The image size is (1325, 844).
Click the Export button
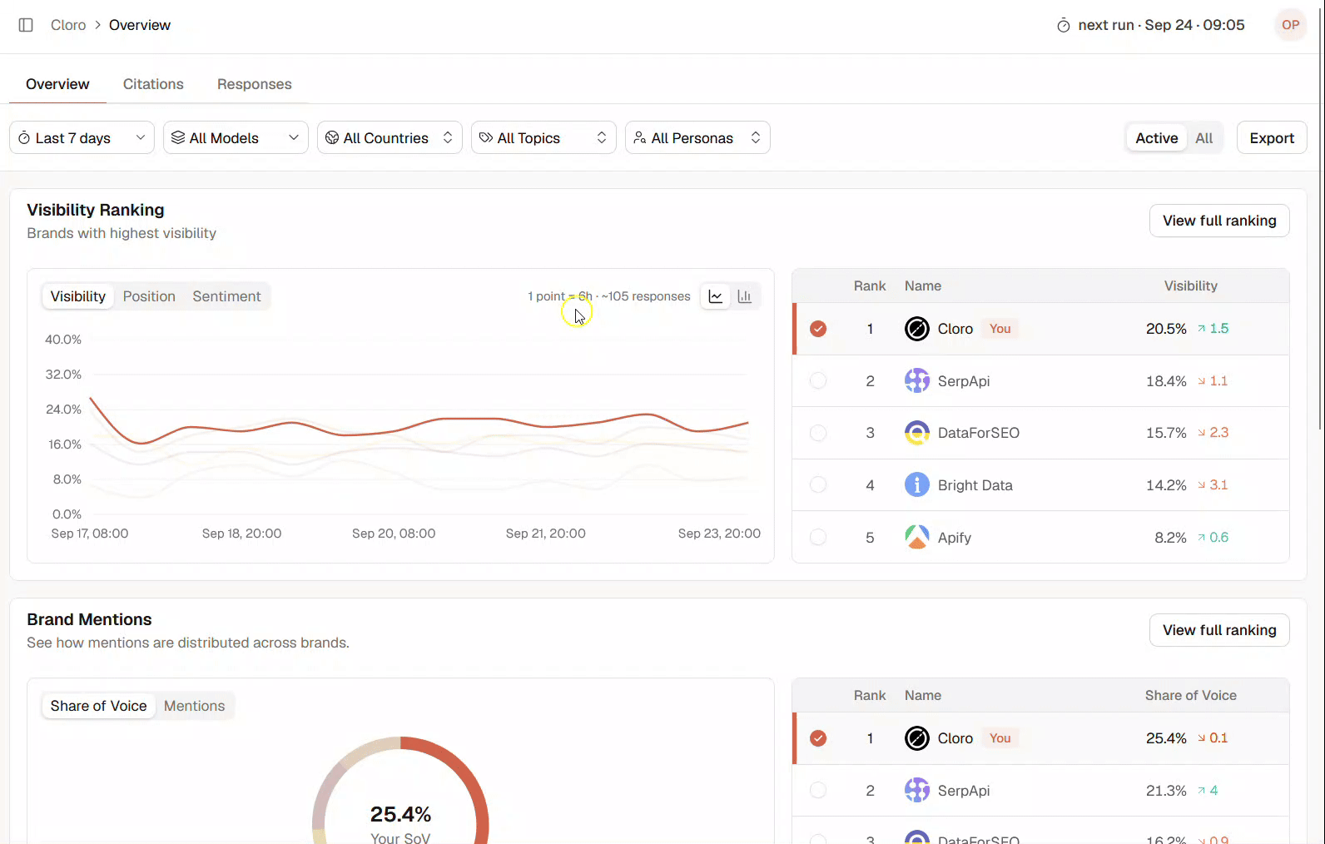(1272, 138)
